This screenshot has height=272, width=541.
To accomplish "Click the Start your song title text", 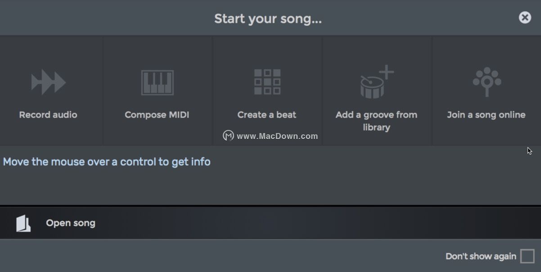I will (268, 18).
